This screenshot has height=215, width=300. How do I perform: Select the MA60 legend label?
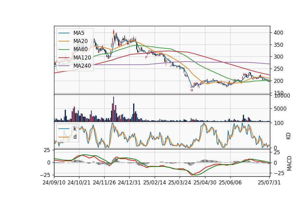(x=80, y=50)
